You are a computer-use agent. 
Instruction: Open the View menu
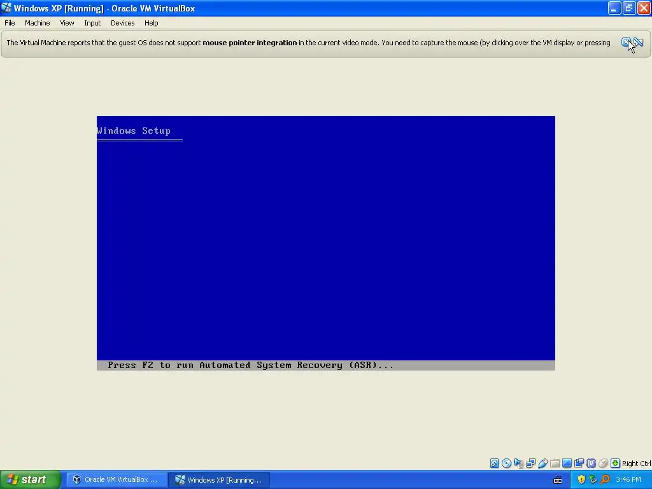click(67, 23)
